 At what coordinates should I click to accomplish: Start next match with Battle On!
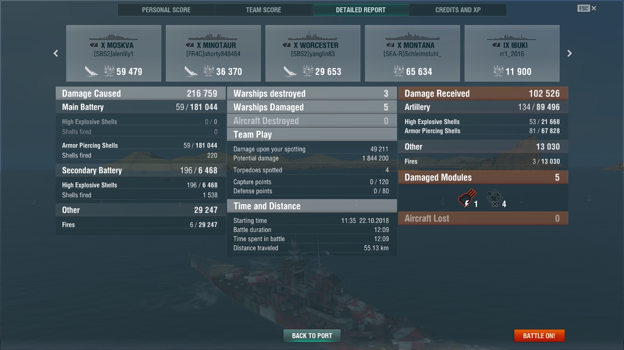click(x=539, y=336)
